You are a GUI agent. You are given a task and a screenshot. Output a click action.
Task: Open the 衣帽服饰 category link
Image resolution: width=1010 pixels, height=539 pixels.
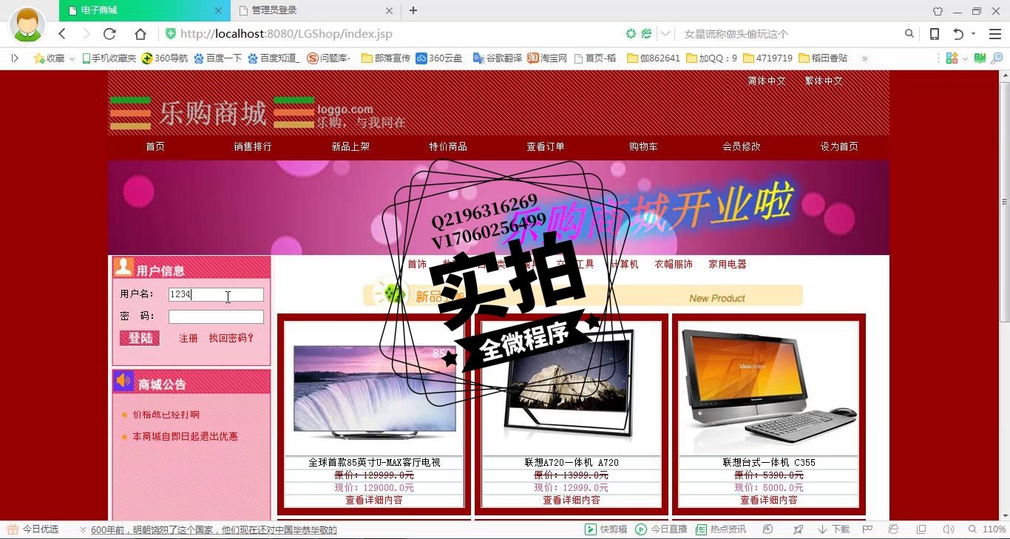tap(674, 264)
